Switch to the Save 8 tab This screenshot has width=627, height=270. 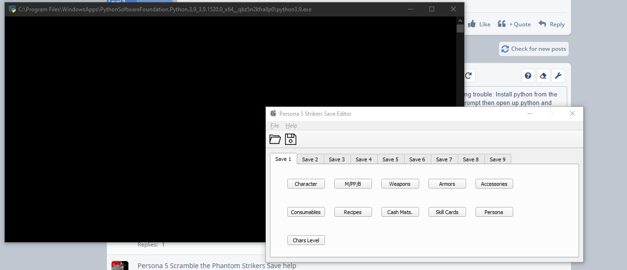tap(471, 159)
